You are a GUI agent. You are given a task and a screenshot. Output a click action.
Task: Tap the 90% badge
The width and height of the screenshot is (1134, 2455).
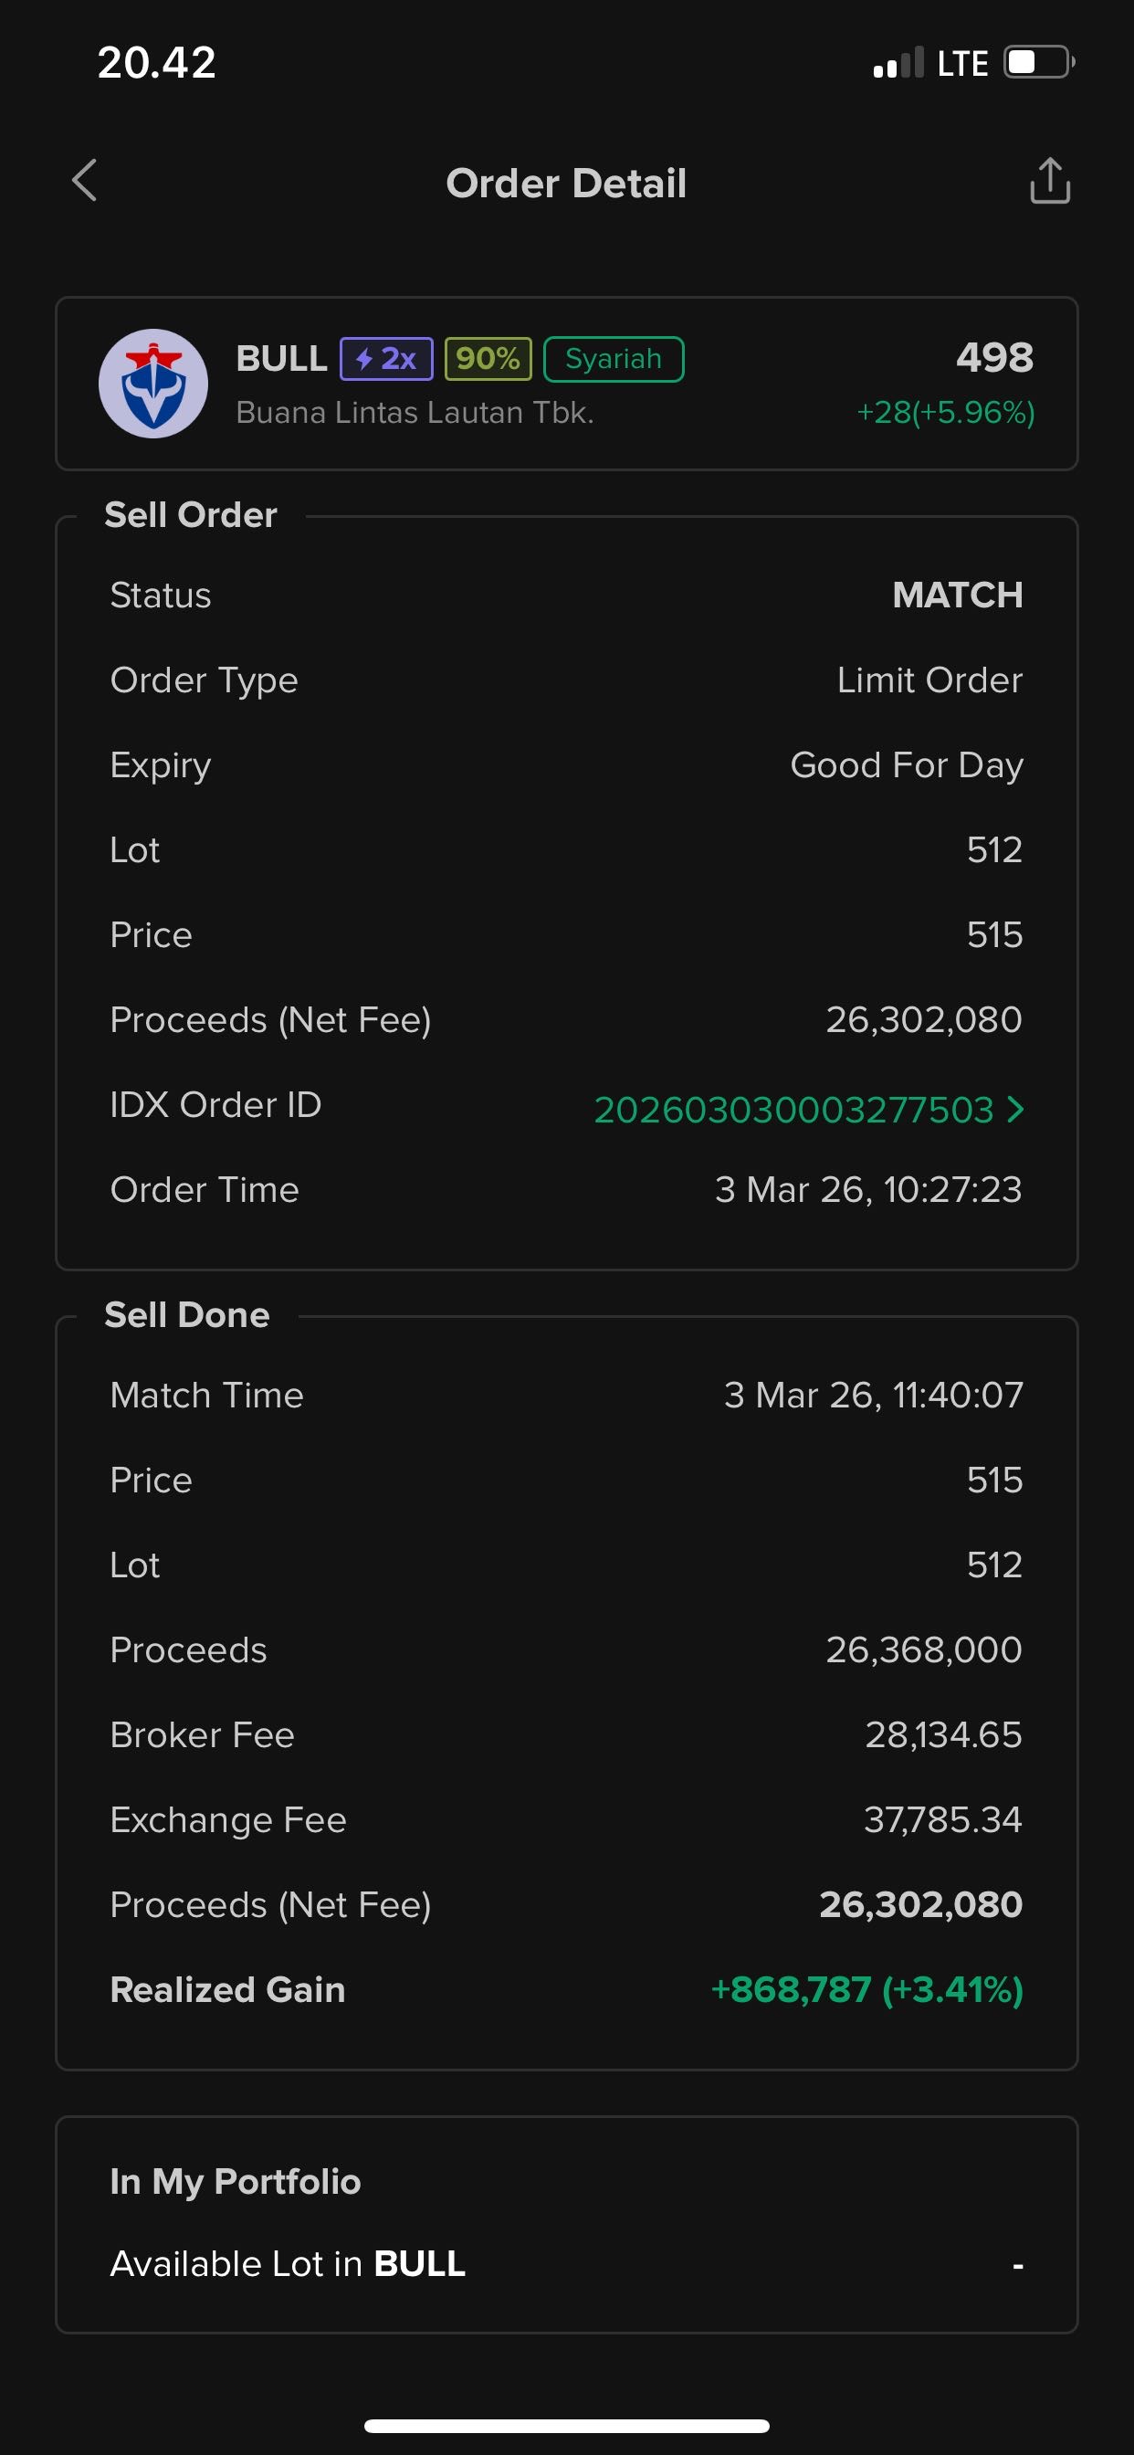[488, 359]
